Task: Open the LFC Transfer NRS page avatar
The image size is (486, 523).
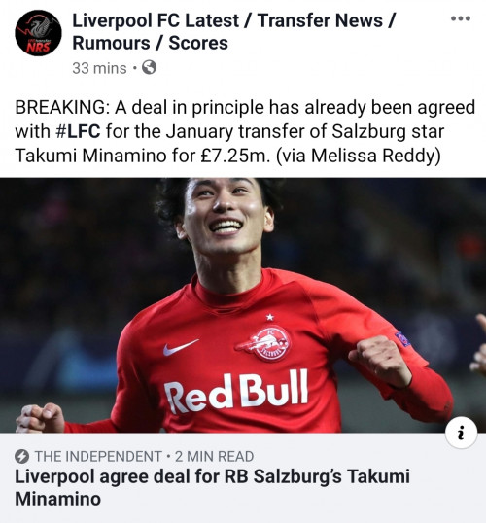Action: pyautogui.click(x=38, y=33)
